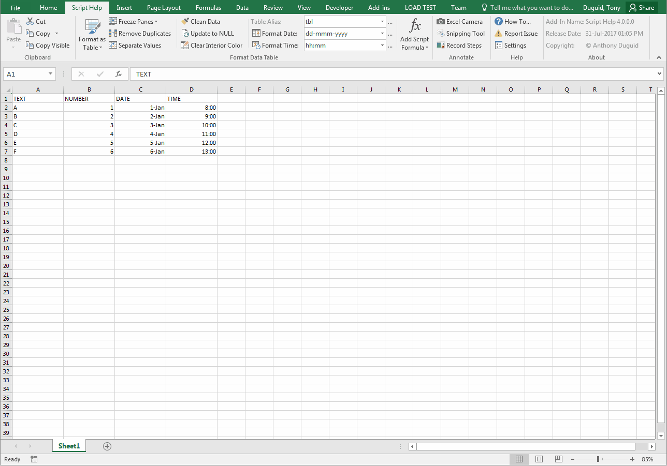The height and width of the screenshot is (466, 667).
Task: Click the Clean Data icon
Action: point(185,22)
